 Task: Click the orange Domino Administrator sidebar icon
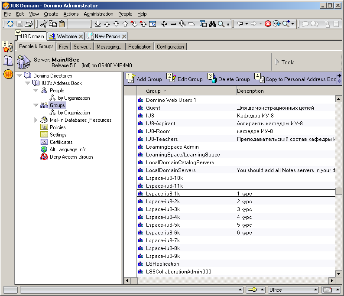8,74
